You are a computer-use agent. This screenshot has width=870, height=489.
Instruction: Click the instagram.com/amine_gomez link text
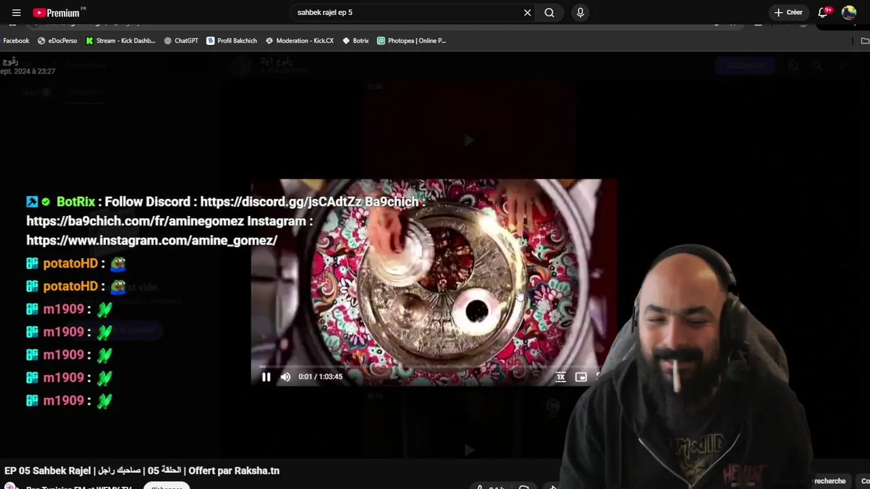pos(152,240)
